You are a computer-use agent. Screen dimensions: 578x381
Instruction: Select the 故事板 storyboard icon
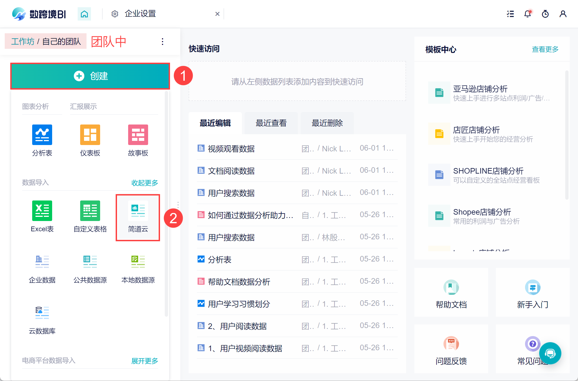point(138,135)
